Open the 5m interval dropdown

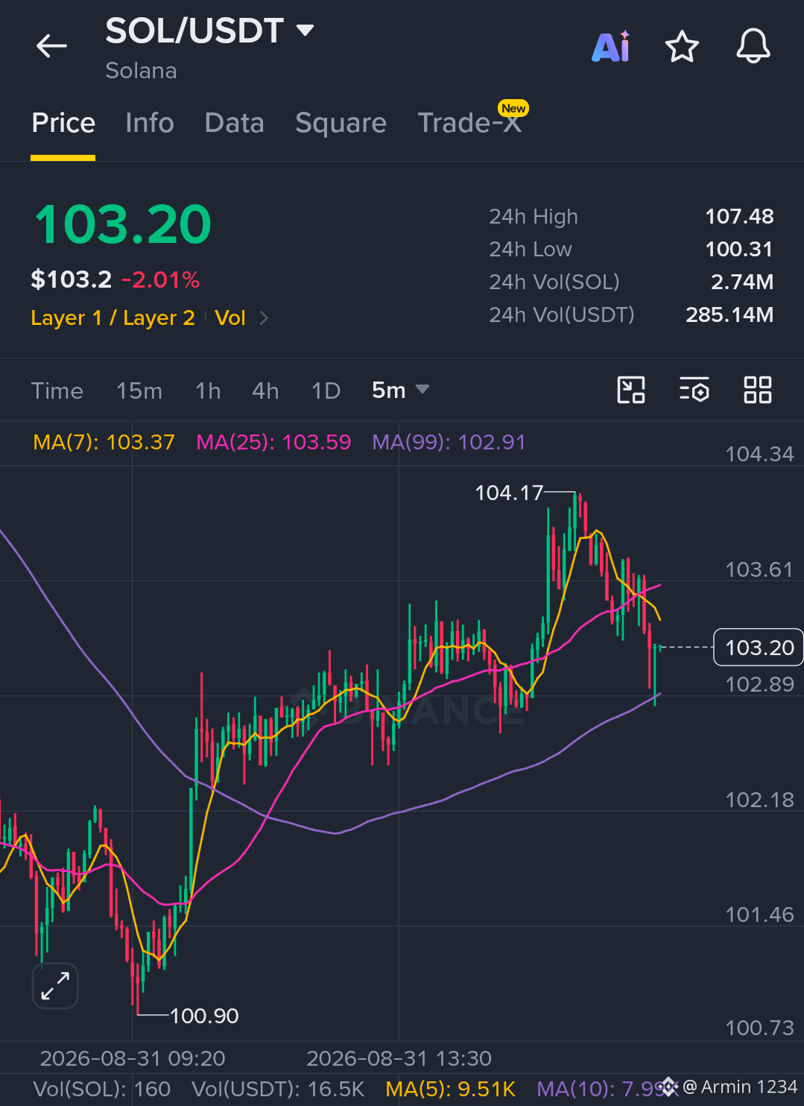400,390
